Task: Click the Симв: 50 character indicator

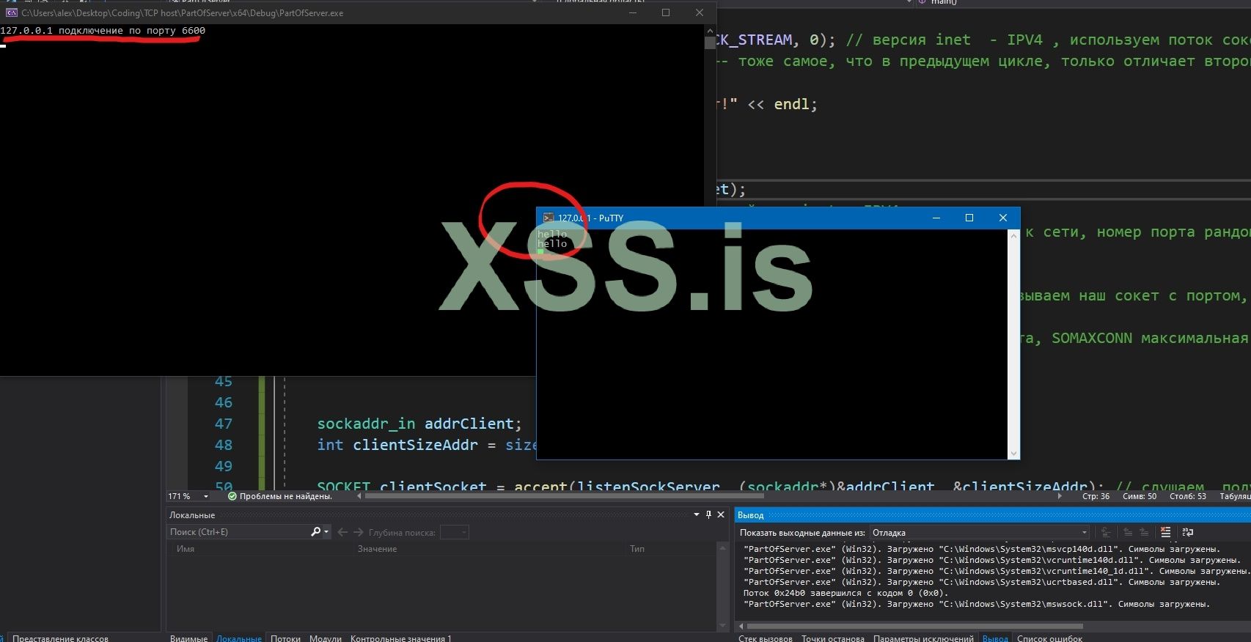Action: [x=1140, y=496]
